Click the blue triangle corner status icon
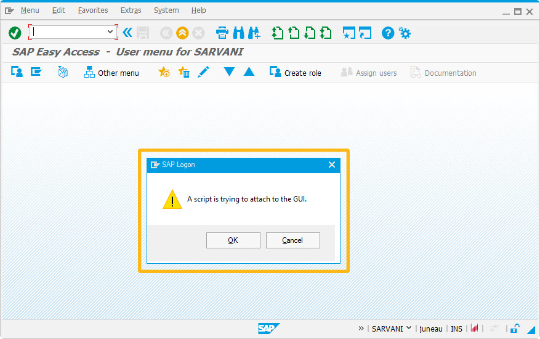Viewport: 540px width, 339px height. point(531,330)
